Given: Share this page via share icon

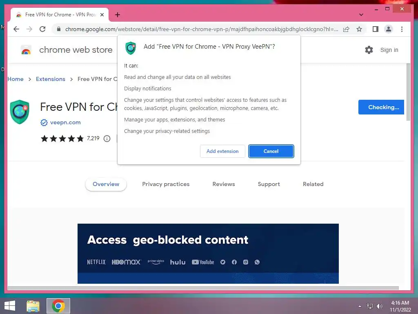Looking at the screenshot, I should 346,29.
